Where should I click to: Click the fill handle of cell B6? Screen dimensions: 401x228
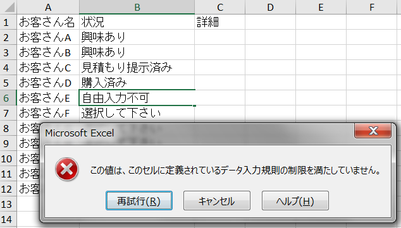tap(195, 105)
